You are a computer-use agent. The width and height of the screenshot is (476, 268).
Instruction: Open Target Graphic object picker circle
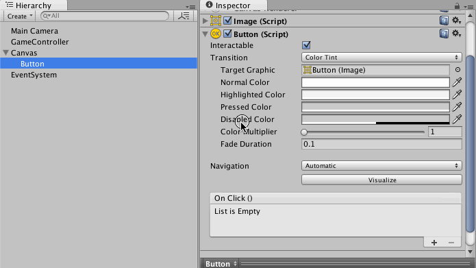458,70
